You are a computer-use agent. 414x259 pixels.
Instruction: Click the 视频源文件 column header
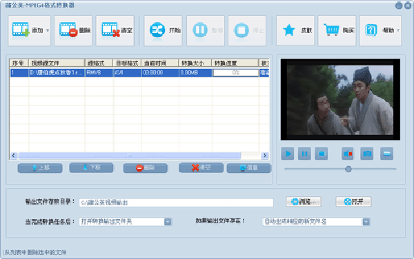click(x=57, y=63)
